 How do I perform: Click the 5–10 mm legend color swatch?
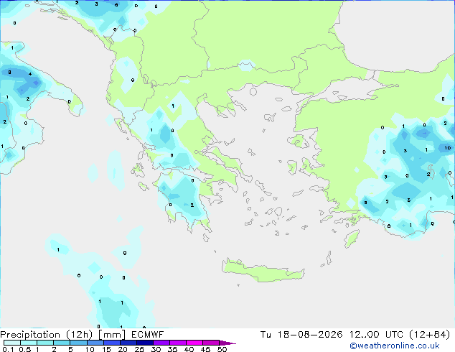point(78,343)
